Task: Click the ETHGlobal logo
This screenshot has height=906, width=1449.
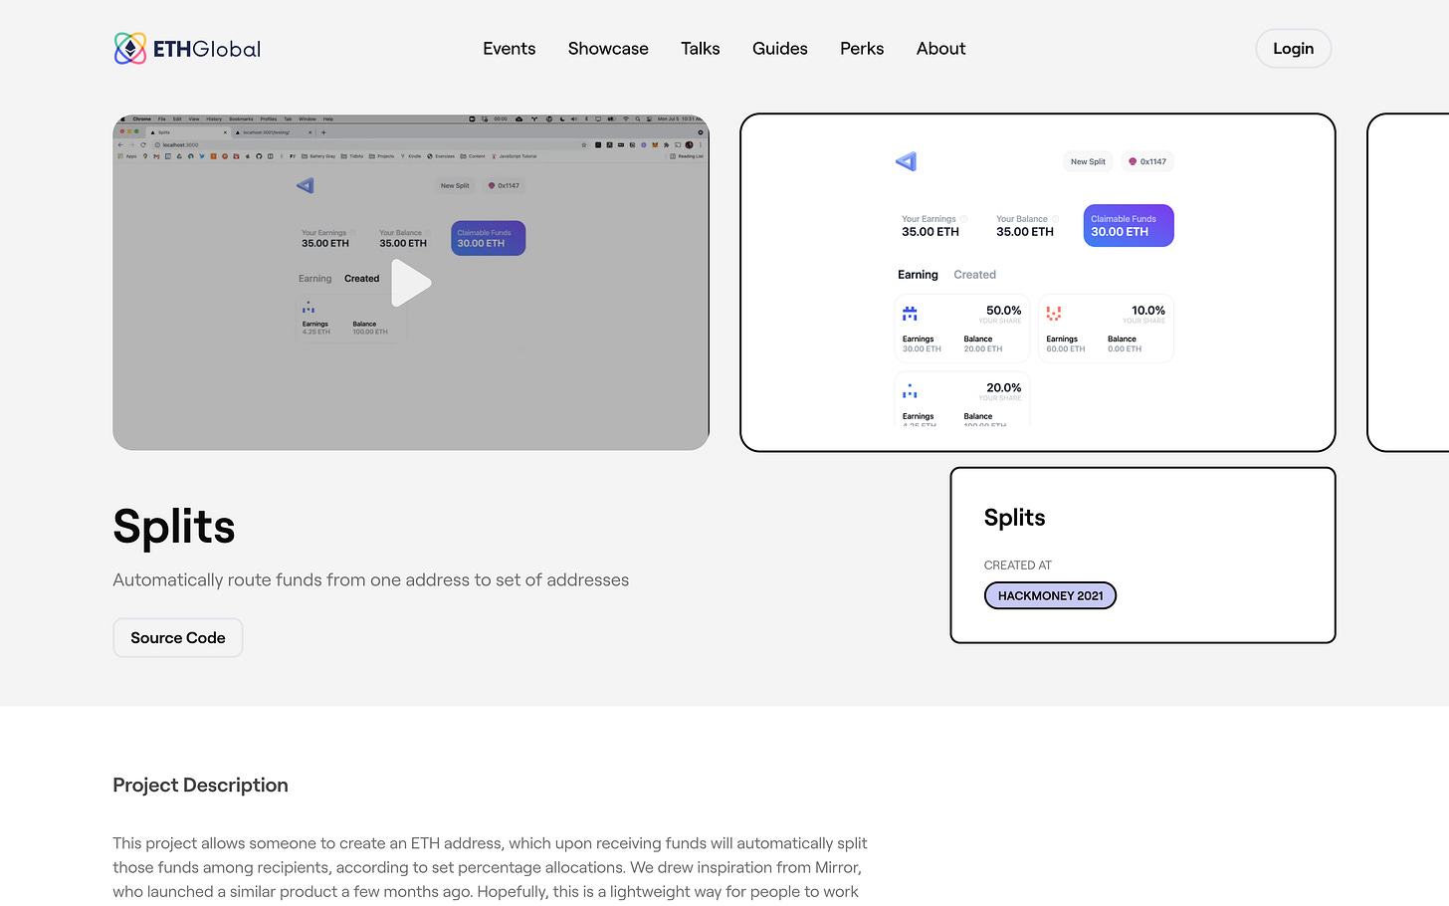Action: tap(187, 48)
